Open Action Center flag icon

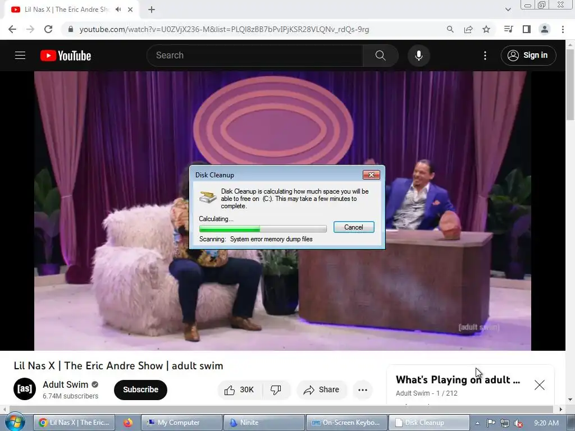click(491, 423)
